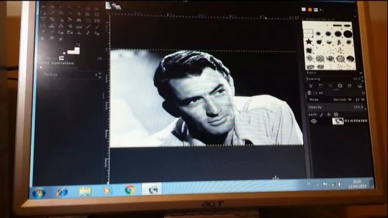The width and height of the screenshot is (388, 218).
Task: Open Windows Explorer folder in taskbar
Action: [x=85, y=191]
